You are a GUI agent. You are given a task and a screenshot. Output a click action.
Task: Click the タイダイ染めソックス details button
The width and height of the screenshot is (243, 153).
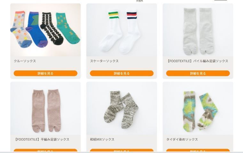[198, 150]
